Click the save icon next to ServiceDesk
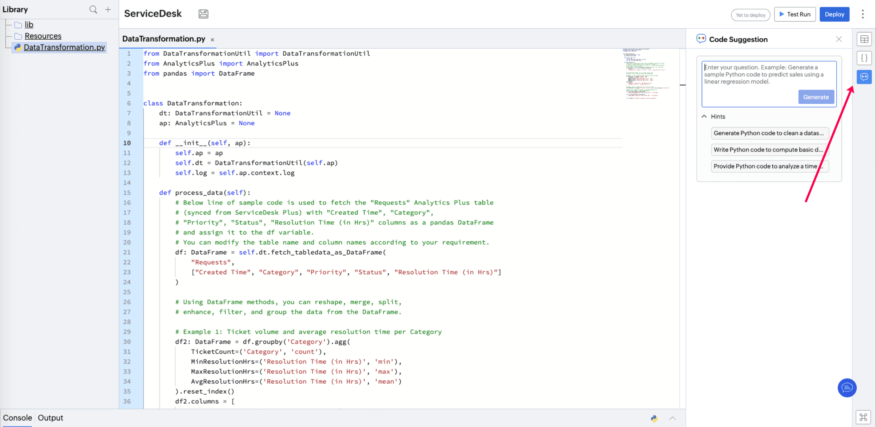Screen dimensions: 876x427 click(203, 14)
